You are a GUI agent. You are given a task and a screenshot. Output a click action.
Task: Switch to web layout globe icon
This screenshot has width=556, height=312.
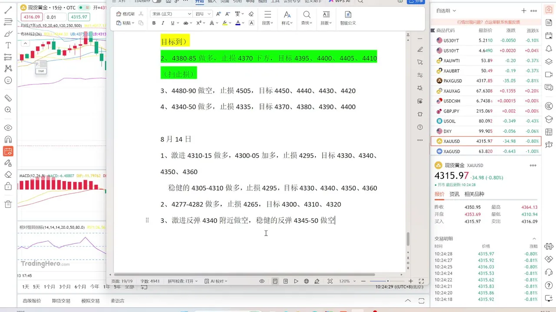point(306,281)
